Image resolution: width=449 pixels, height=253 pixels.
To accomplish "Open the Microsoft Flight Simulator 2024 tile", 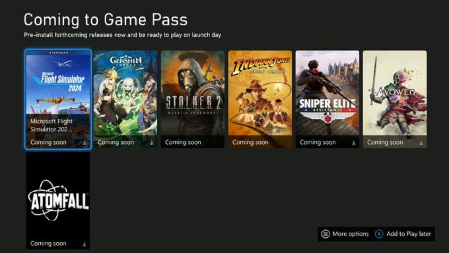I will point(58,99).
